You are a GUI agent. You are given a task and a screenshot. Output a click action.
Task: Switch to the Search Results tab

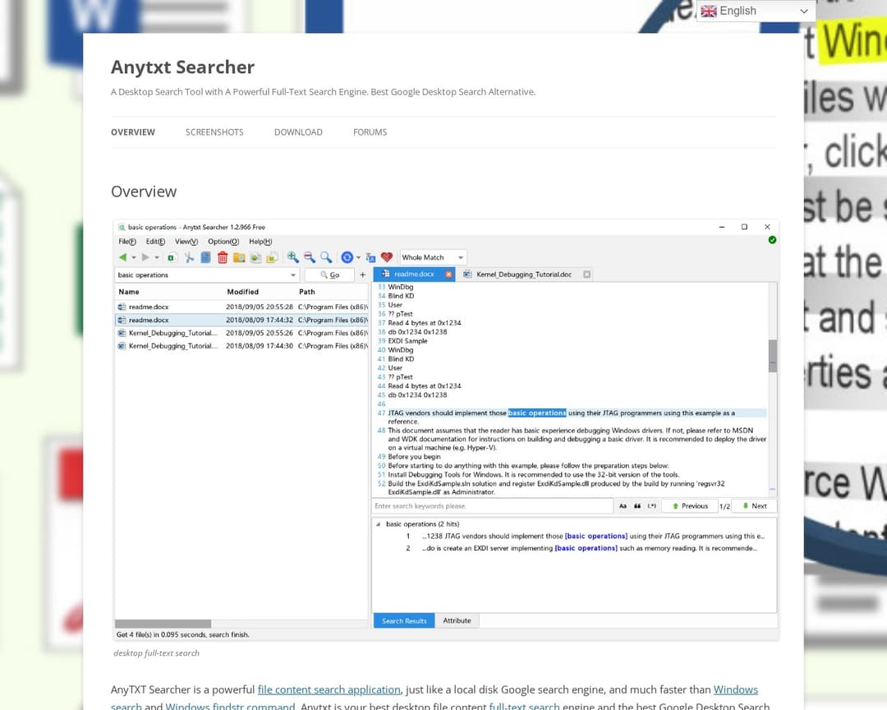point(404,621)
